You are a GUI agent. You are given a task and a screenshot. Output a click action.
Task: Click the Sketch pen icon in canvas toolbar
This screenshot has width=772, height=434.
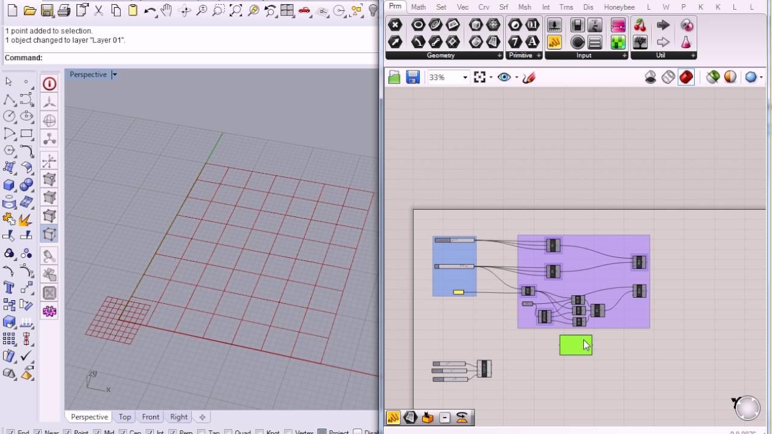click(x=529, y=77)
